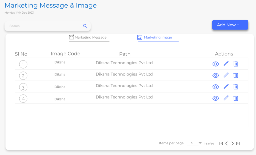View row 1 using eye icon
Screen dimensions: 256x155
pyautogui.click(x=216, y=64)
